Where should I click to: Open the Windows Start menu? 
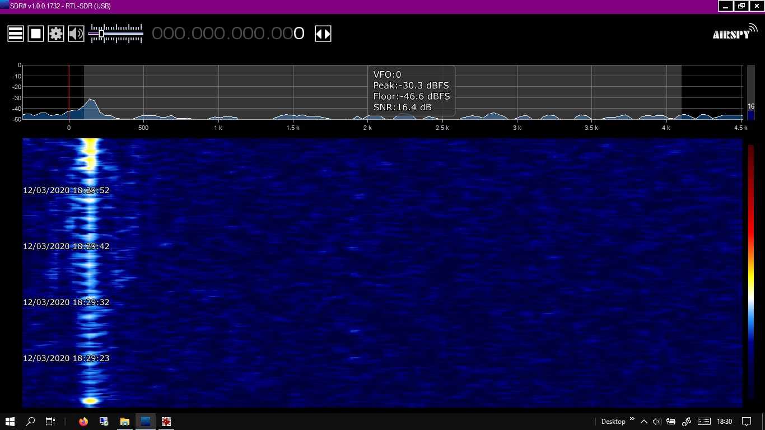(10, 422)
